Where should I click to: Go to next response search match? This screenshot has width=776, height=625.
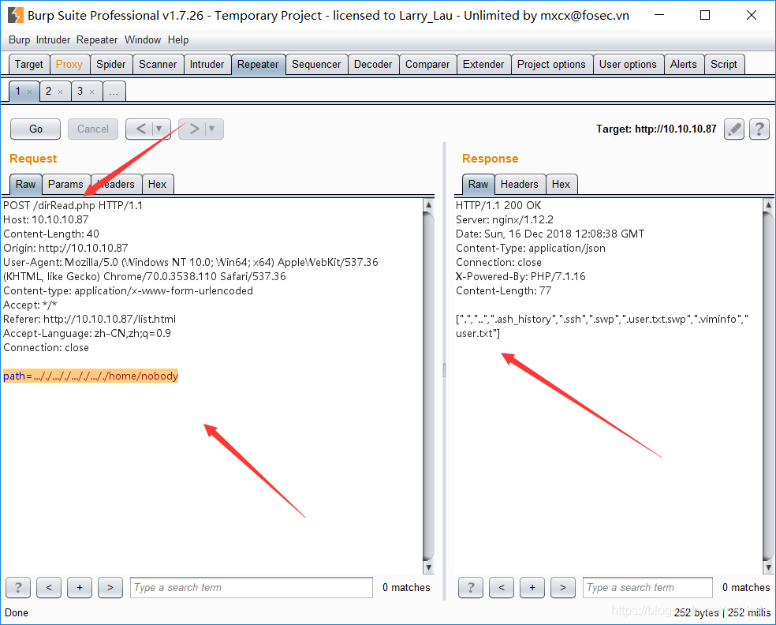pos(563,587)
